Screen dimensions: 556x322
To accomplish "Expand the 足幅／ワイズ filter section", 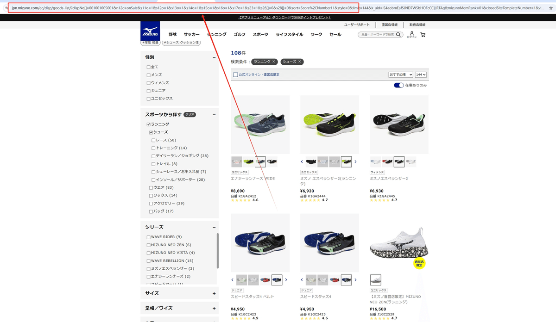I will (x=214, y=308).
